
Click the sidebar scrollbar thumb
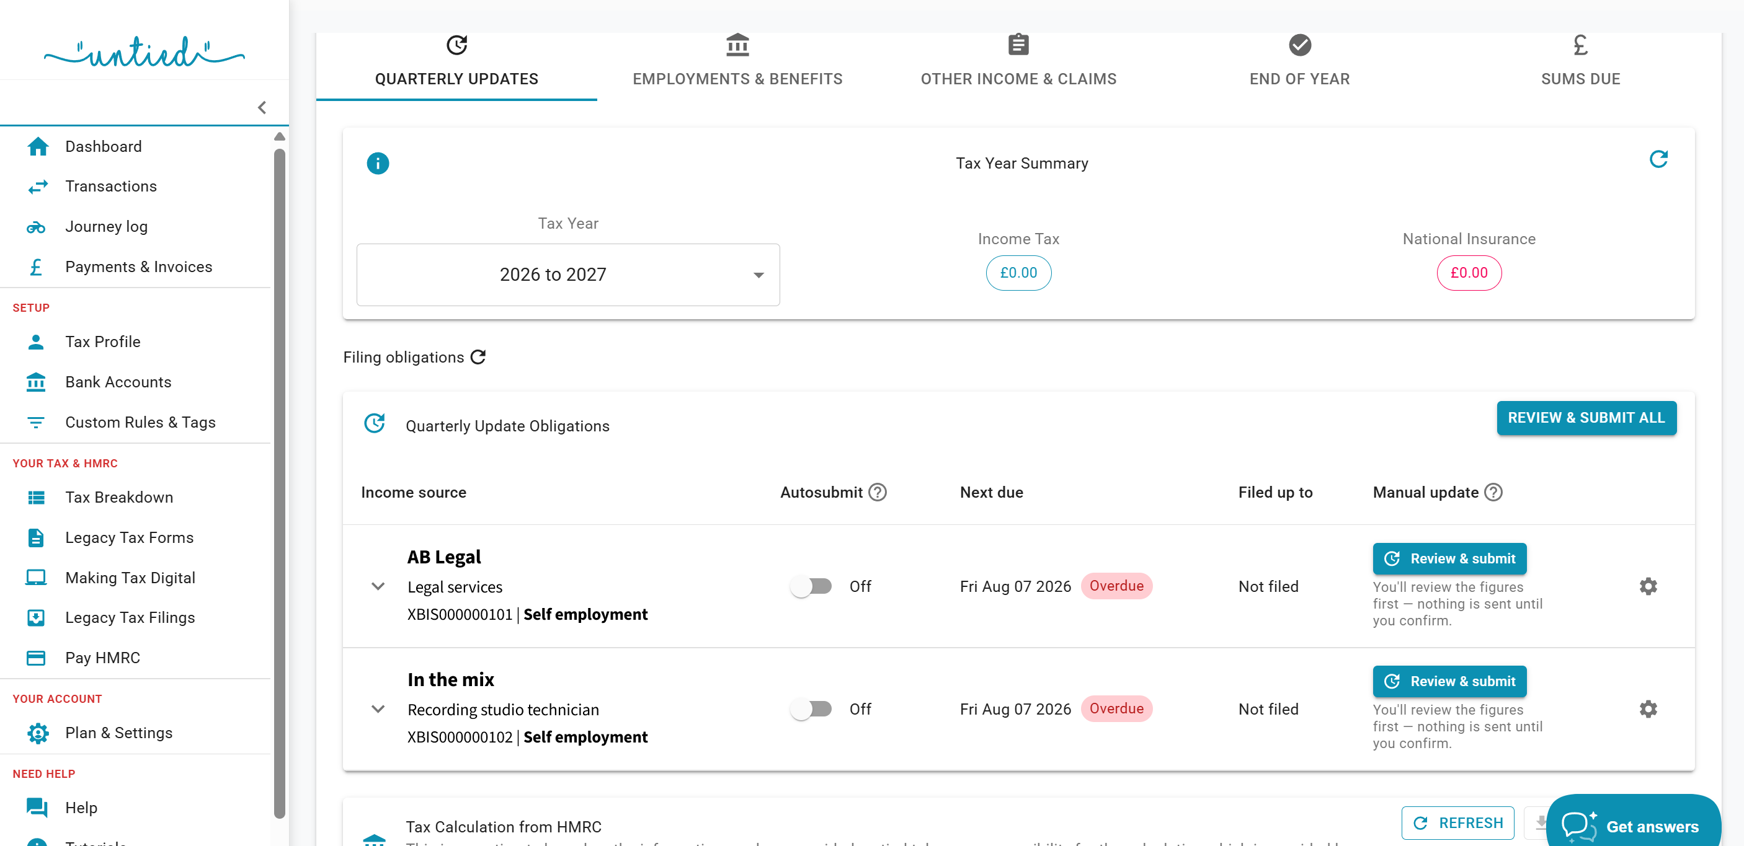[279, 483]
